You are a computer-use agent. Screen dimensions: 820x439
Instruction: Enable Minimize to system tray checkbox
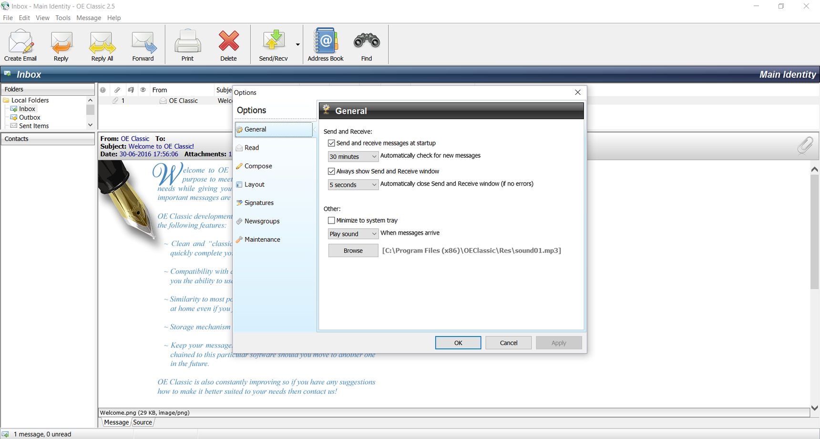click(x=331, y=220)
